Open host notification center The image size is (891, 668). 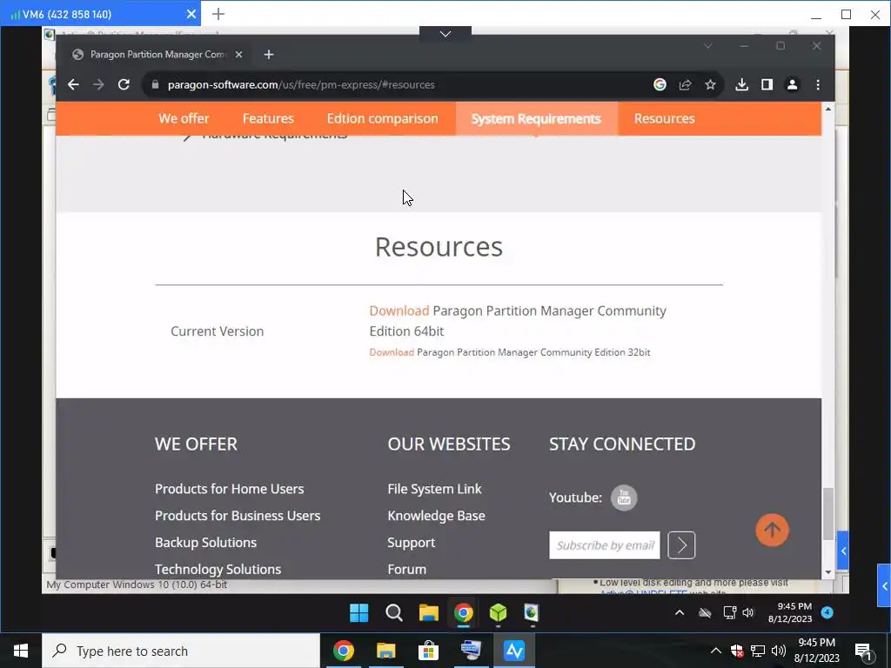pos(864,651)
